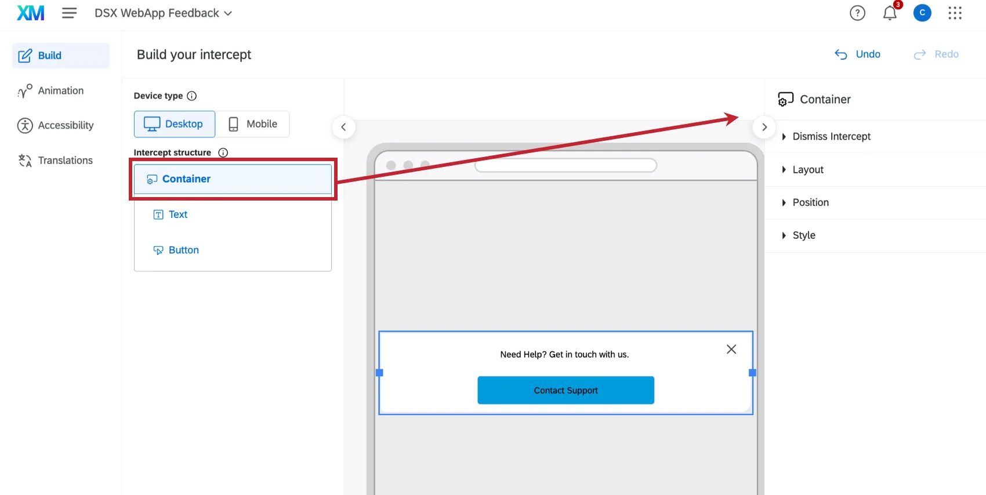Screen dimensions: 986x495
Task: Click the Container settings icon in right panel
Action: [785, 99]
